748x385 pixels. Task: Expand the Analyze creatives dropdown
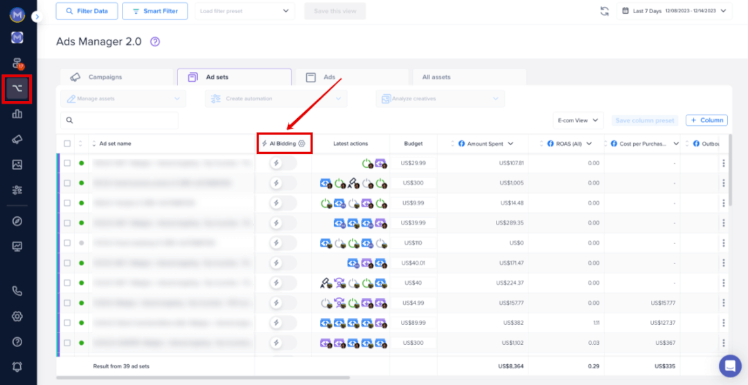click(x=440, y=99)
